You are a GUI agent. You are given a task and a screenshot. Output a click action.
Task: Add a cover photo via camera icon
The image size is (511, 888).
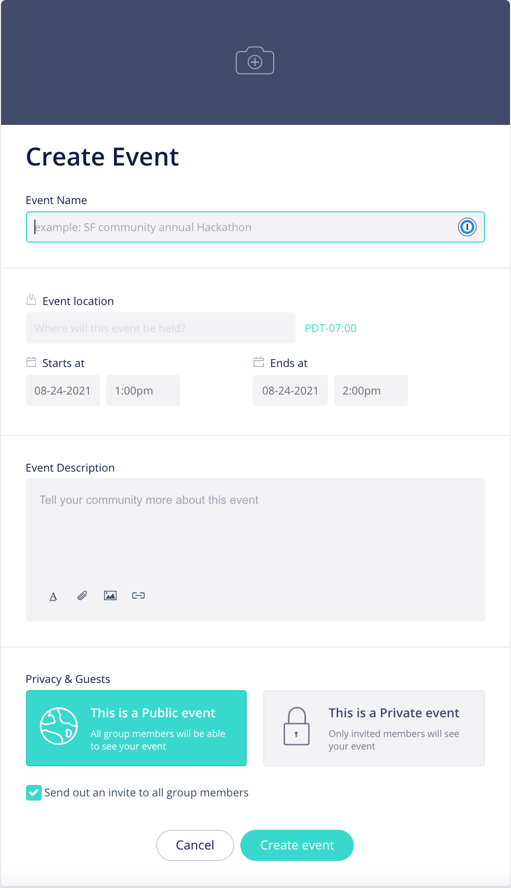tap(255, 60)
